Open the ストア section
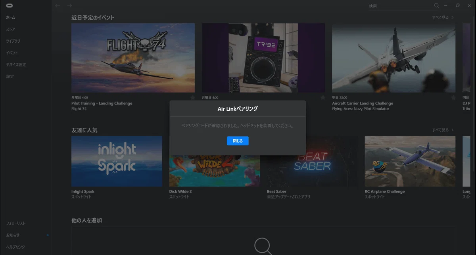This screenshot has width=476, height=255. tap(11, 29)
